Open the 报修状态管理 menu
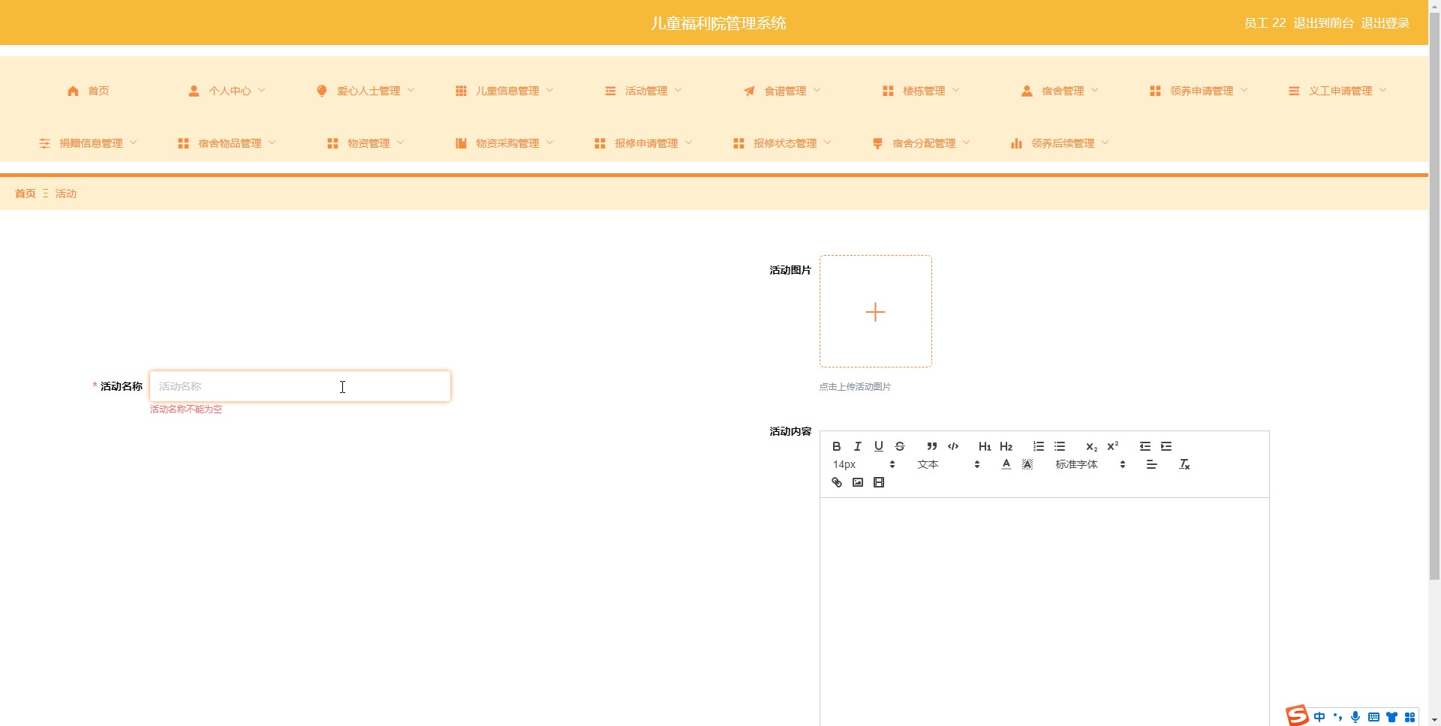This screenshot has height=726, width=1441. tap(782, 143)
